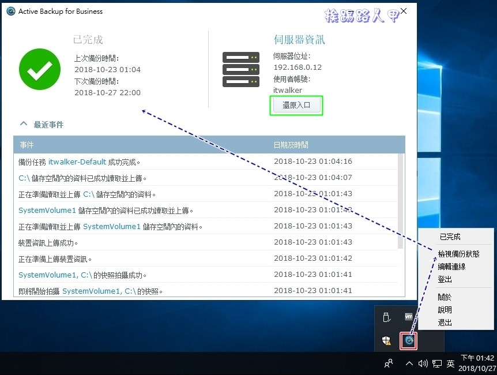Click the green completed checkmark icon

40,69
